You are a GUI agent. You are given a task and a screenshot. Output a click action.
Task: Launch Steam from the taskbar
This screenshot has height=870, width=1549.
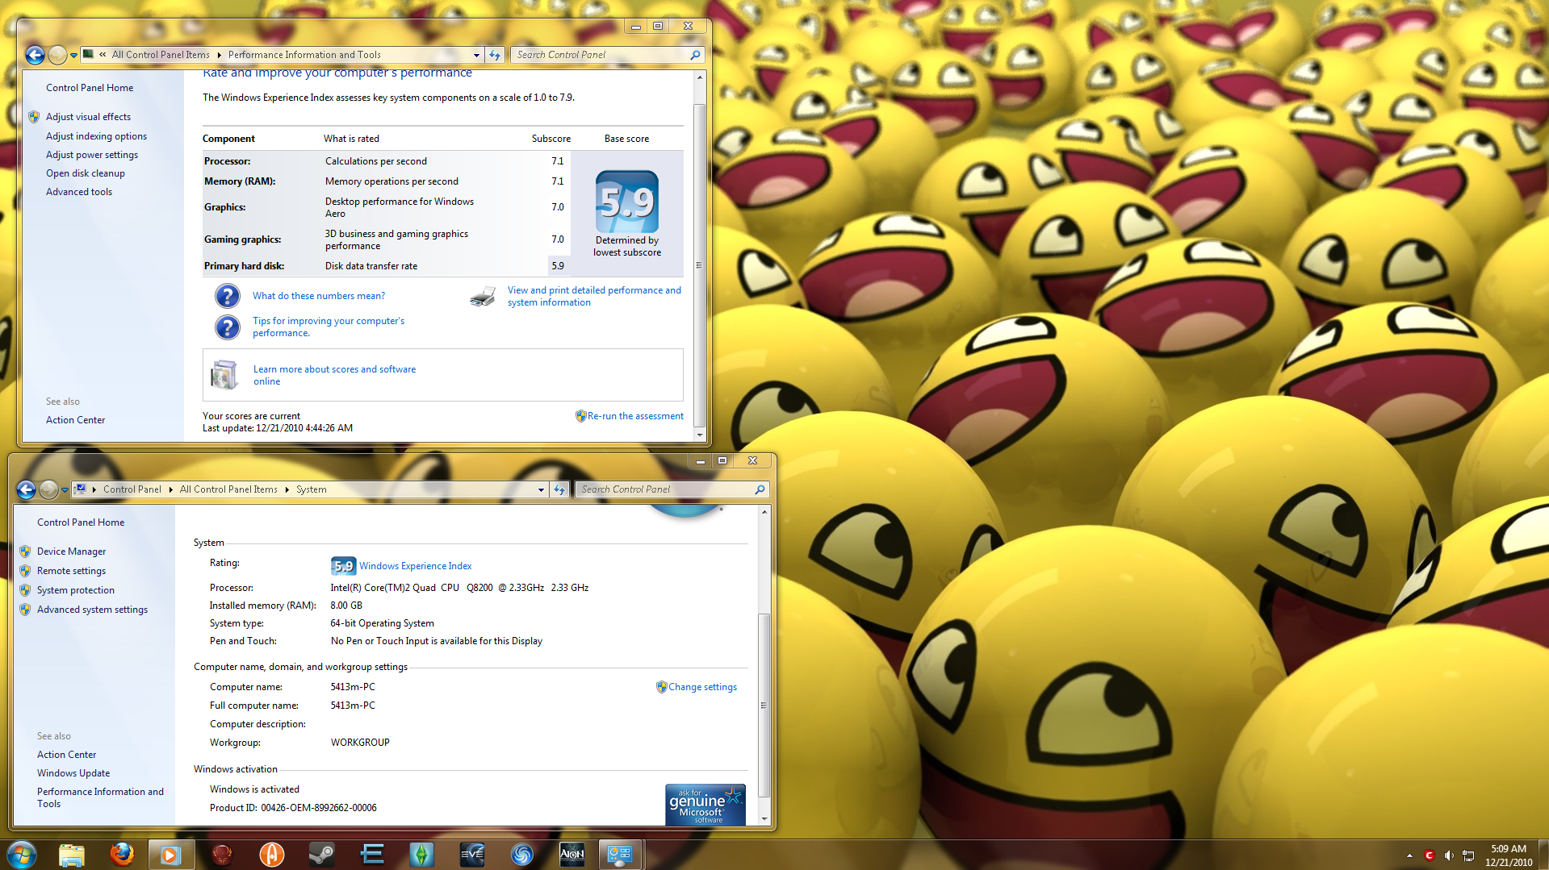coord(322,855)
